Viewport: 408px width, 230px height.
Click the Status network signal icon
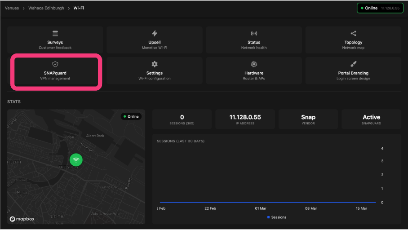(x=254, y=34)
